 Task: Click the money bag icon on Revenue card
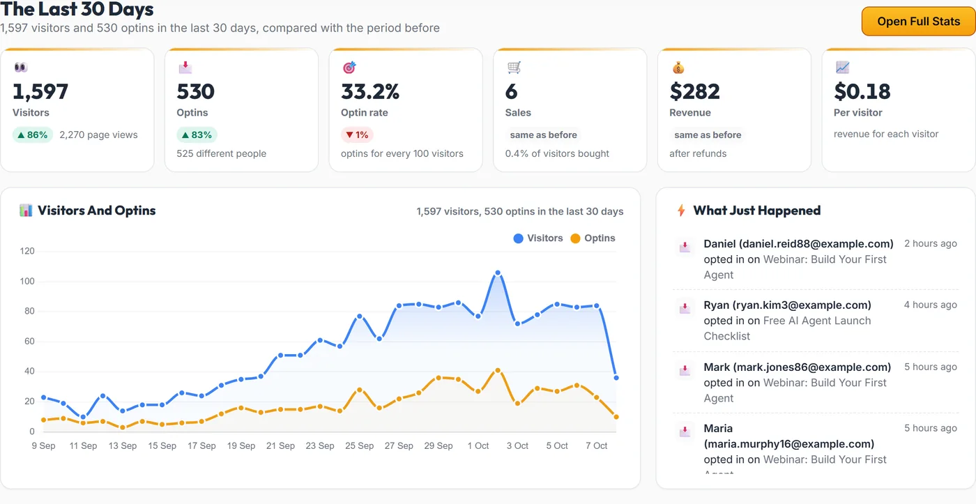pyautogui.click(x=678, y=68)
